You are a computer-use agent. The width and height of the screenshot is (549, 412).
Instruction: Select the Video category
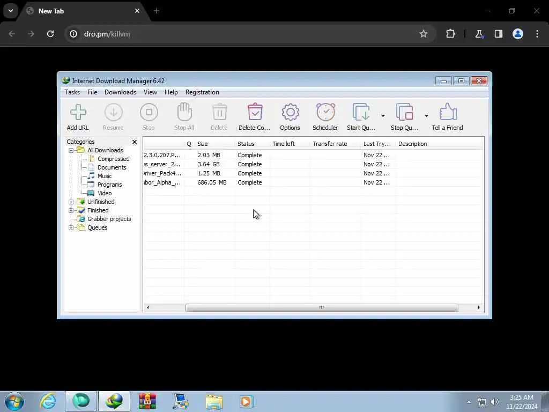coord(105,193)
